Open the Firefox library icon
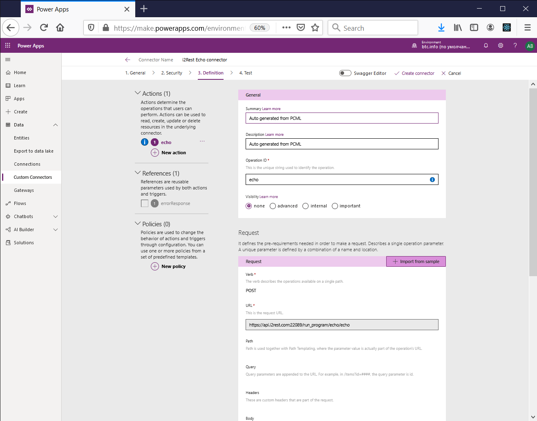 (x=458, y=27)
